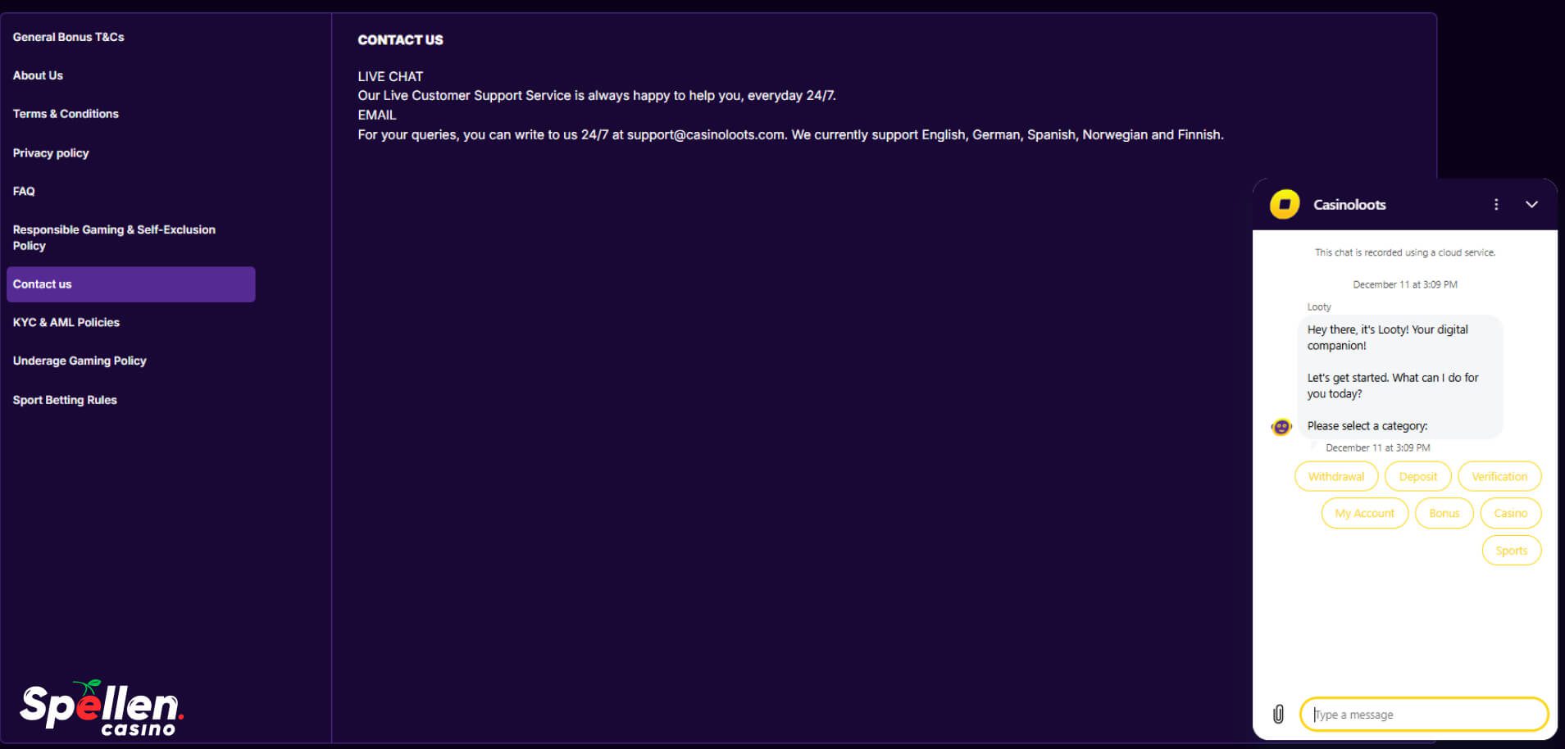Click the Casinoloots yellow logo avatar

[x=1285, y=204]
